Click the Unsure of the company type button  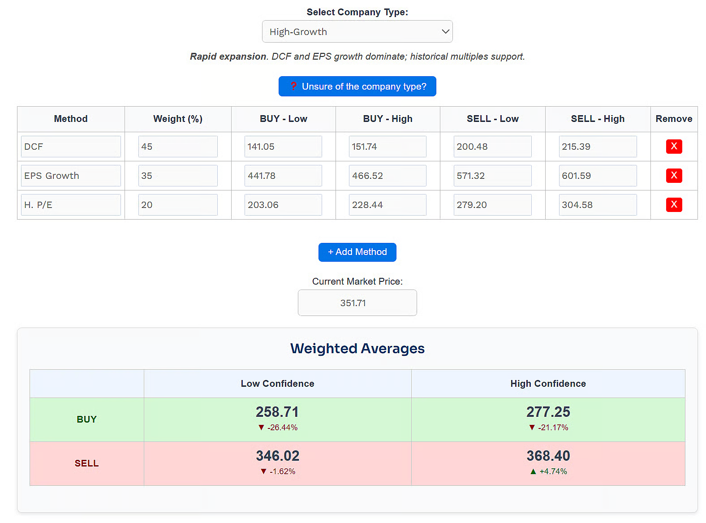(x=357, y=86)
